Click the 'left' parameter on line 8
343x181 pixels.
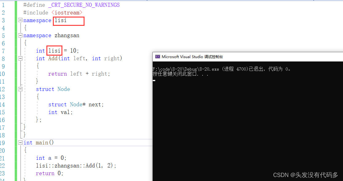79,58
